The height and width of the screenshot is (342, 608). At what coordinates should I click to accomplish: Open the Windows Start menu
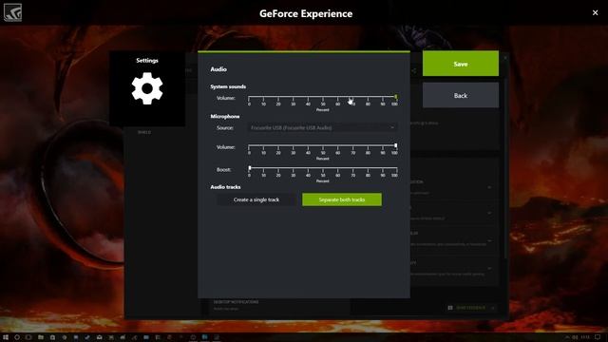coord(6,337)
